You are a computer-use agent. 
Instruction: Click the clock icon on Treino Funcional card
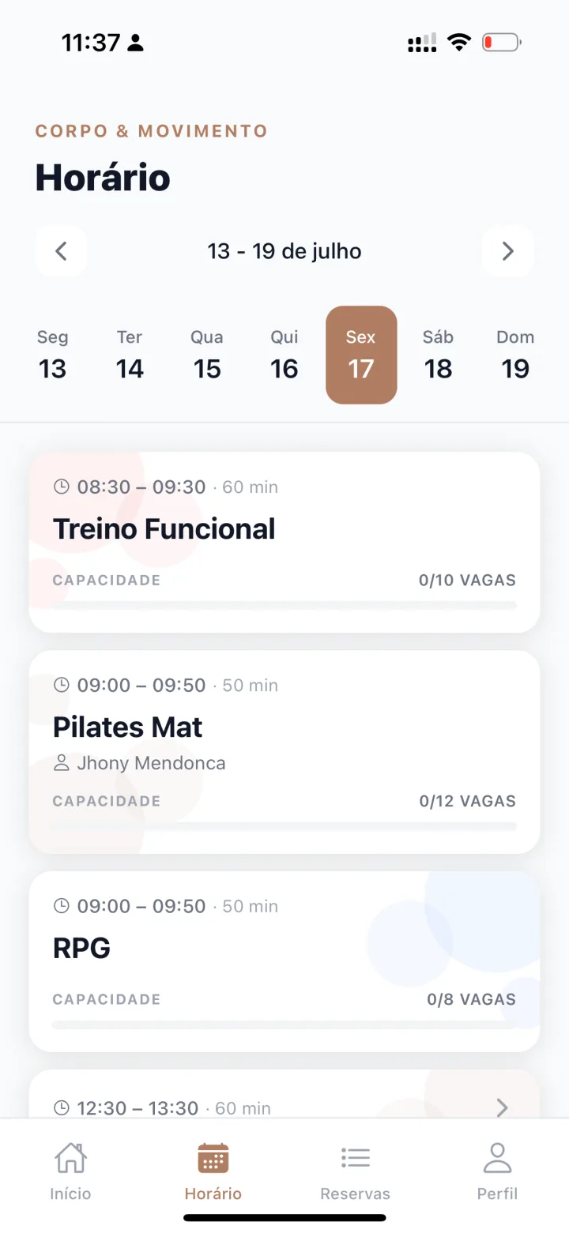(x=61, y=487)
